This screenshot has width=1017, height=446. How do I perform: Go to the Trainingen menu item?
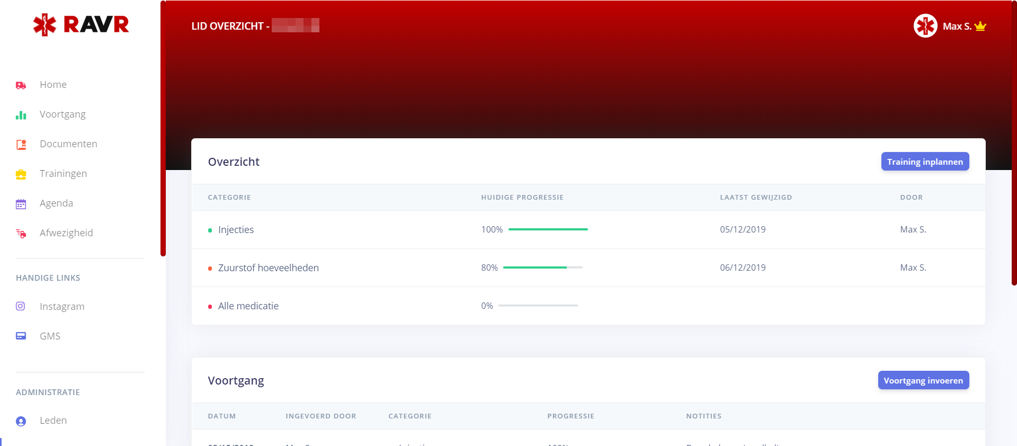63,174
